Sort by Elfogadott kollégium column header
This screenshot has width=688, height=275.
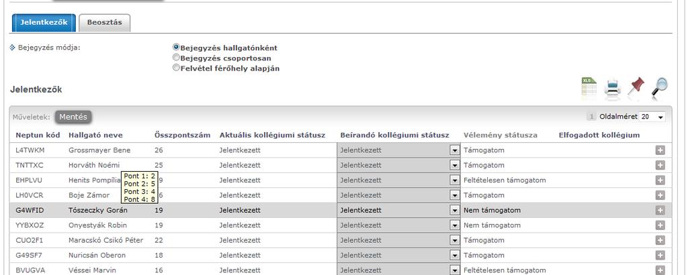pos(599,135)
